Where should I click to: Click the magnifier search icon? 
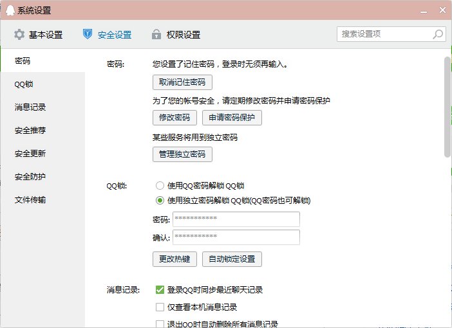click(438, 34)
